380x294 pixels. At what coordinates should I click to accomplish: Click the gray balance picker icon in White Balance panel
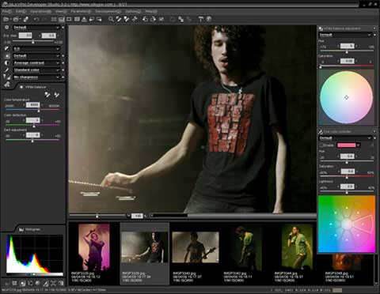[47, 94]
